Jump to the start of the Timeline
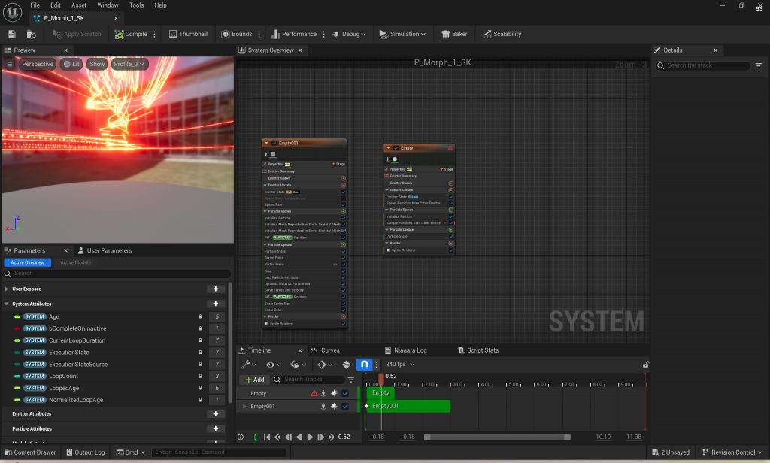The height and width of the screenshot is (463, 770). coord(267,437)
